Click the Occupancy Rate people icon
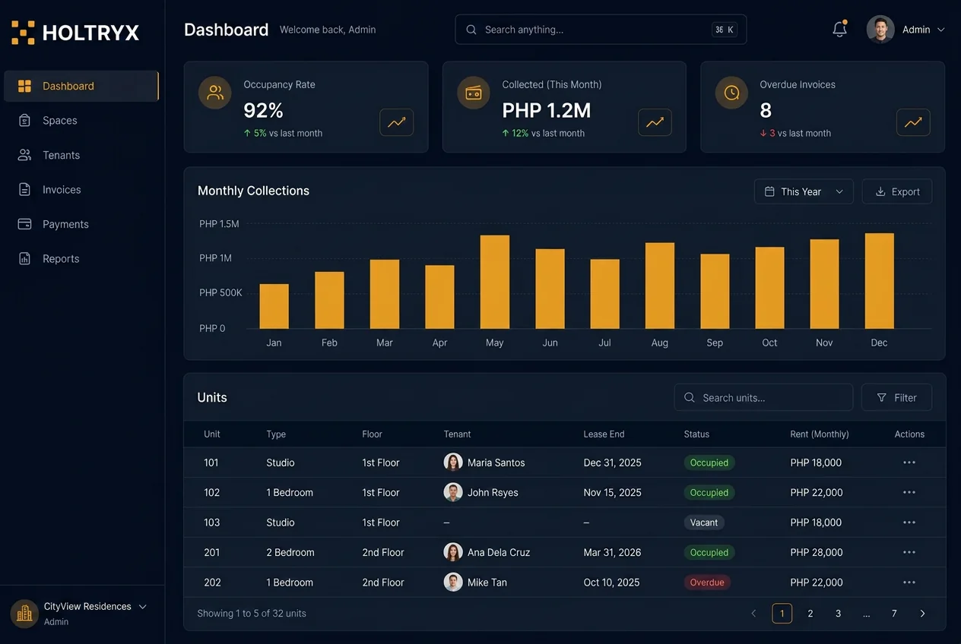The image size is (961, 644). [215, 93]
